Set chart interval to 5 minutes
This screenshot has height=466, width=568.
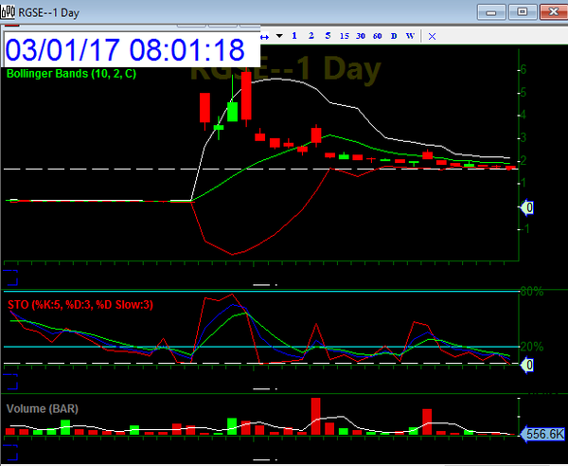tap(328, 36)
